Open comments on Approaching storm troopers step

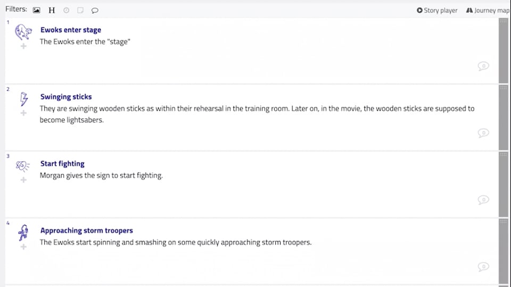483,266
